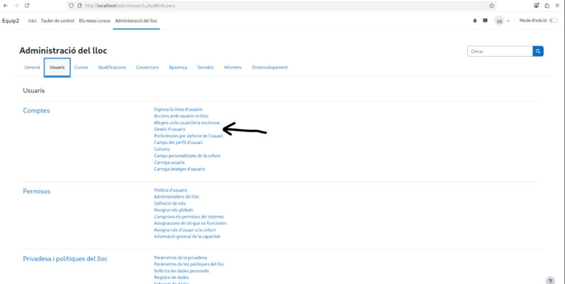Open the notifications bell icon
This screenshot has height=284, width=565.
coord(475,20)
